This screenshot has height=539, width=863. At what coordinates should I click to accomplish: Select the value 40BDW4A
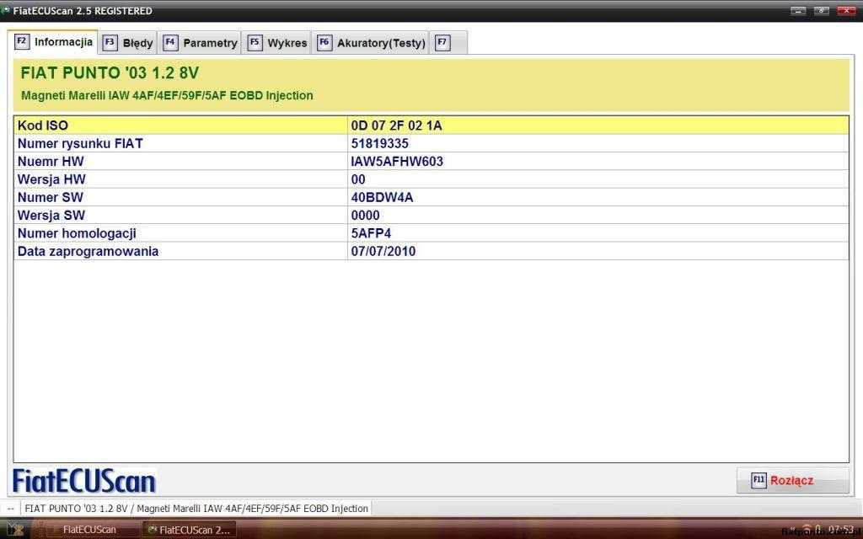tap(382, 197)
